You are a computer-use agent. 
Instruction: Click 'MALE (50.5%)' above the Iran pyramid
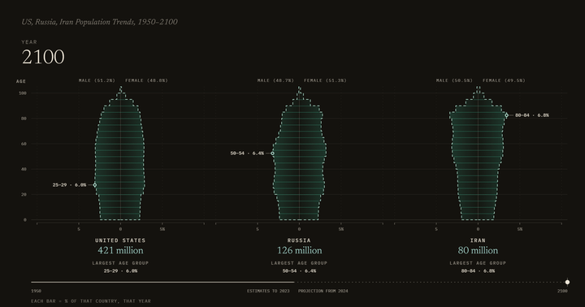pyautogui.click(x=454, y=80)
